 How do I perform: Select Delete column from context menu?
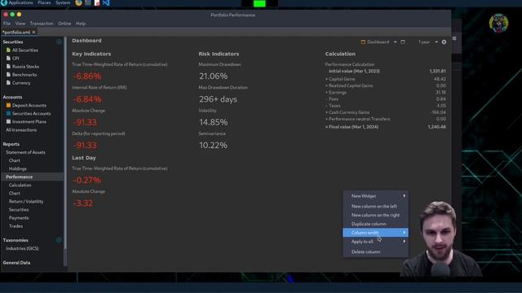[365, 251]
